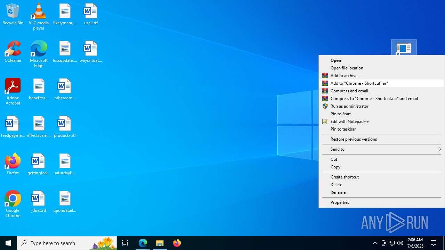445x250 pixels.
Task: Click the CCleaner desktop shortcut
Action: [13, 52]
